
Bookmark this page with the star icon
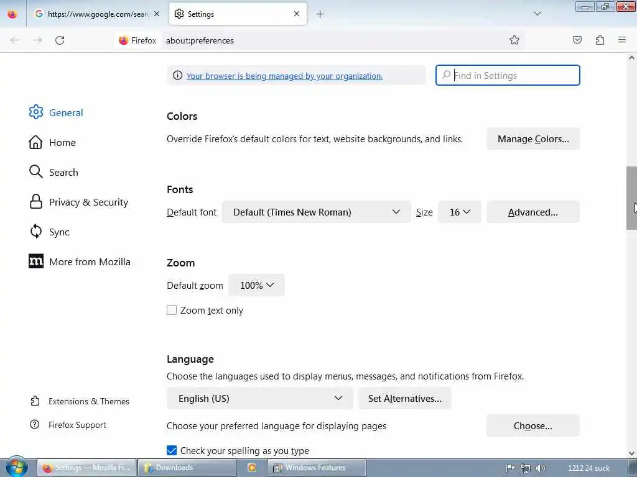coord(514,40)
